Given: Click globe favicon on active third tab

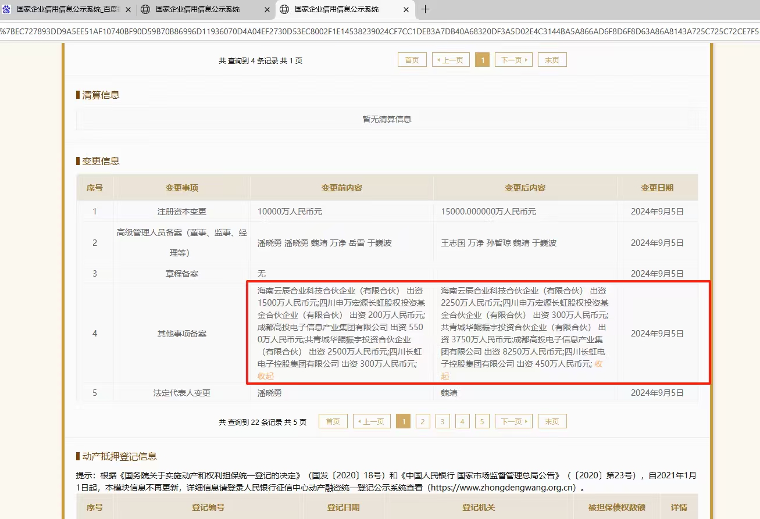Looking at the screenshot, I should (x=284, y=9).
